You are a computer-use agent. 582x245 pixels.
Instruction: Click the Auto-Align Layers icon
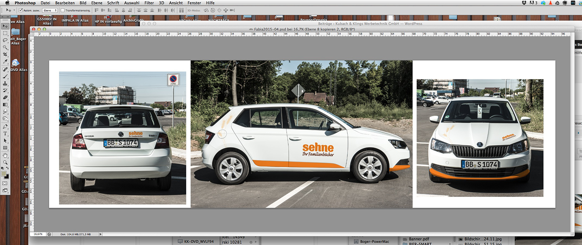(x=180, y=10)
